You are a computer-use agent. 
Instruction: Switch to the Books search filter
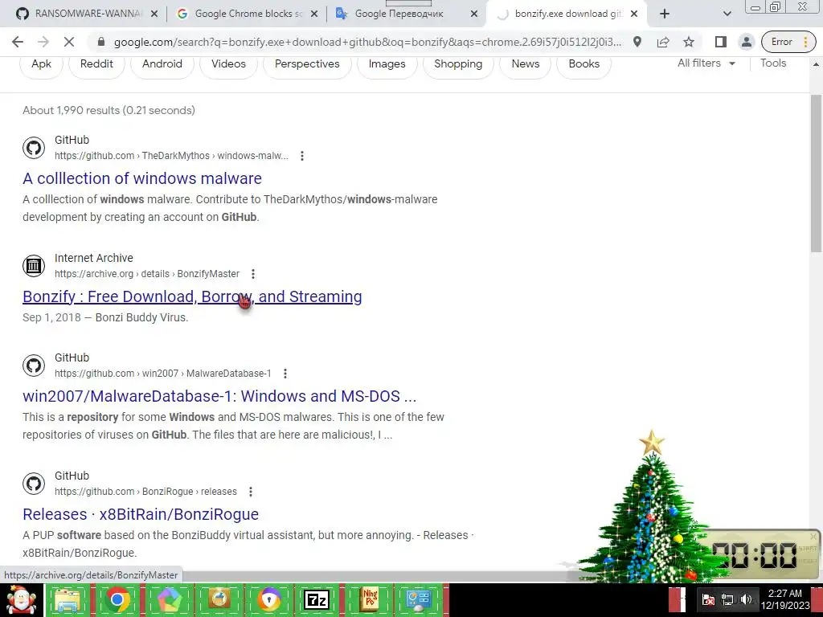click(x=583, y=64)
